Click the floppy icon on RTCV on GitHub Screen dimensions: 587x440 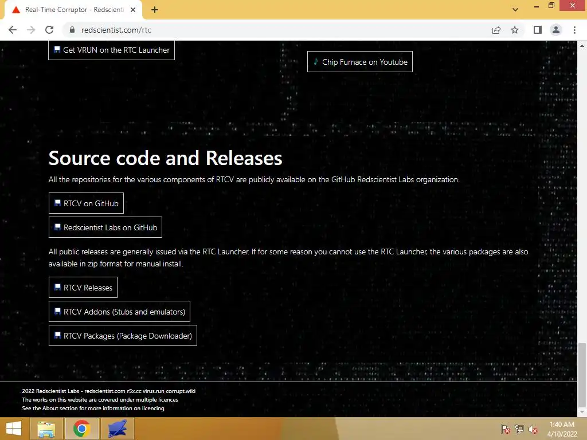tap(58, 203)
